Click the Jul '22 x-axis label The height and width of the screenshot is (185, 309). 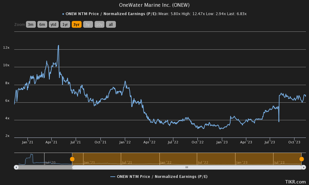(173, 142)
